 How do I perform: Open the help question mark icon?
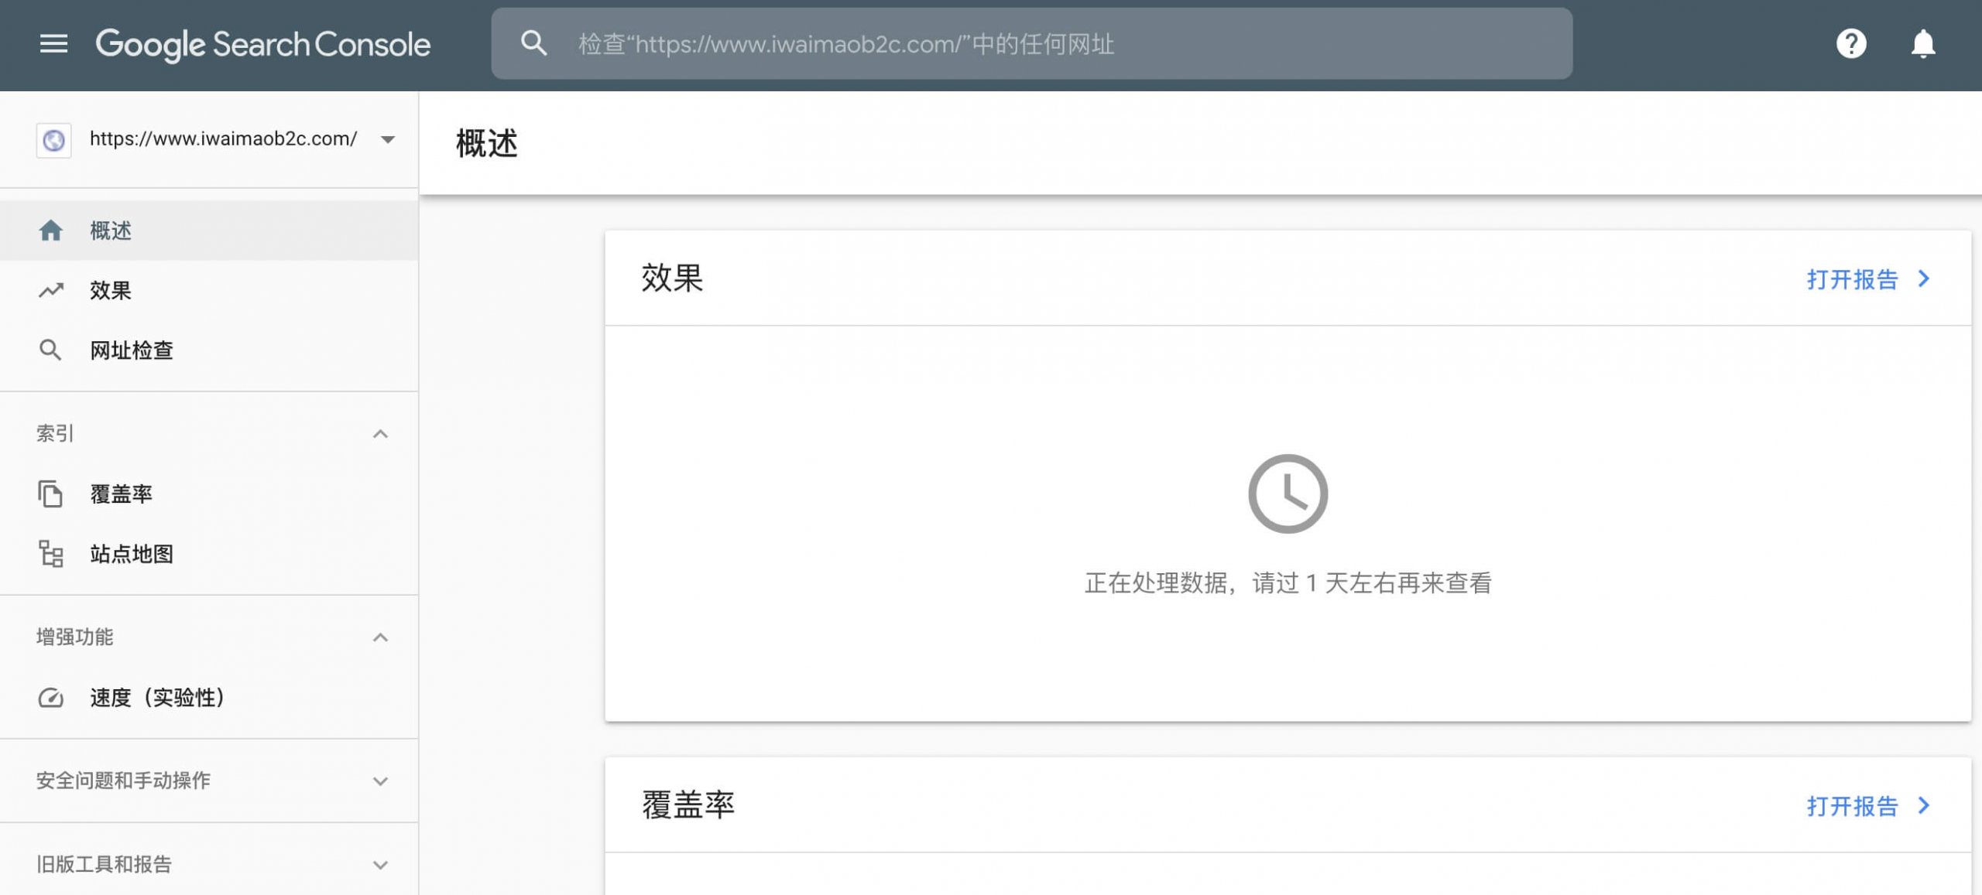(x=1851, y=44)
